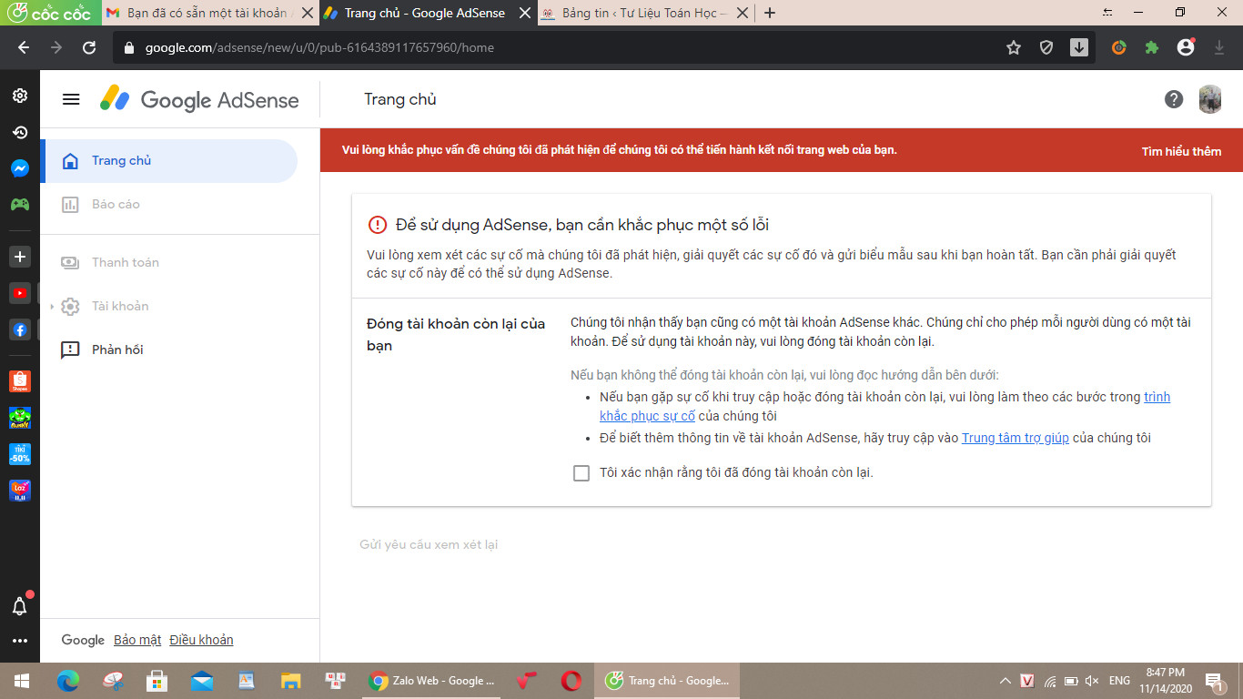Open the games controller icon
The height and width of the screenshot is (699, 1243).
[20, 205]
